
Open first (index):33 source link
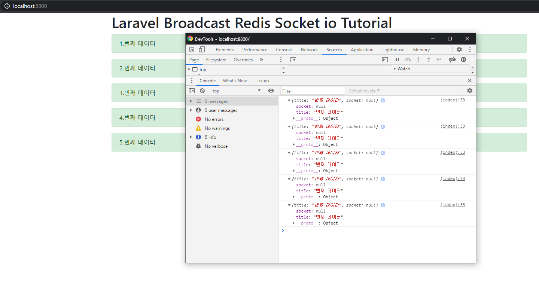click(453, 100)
